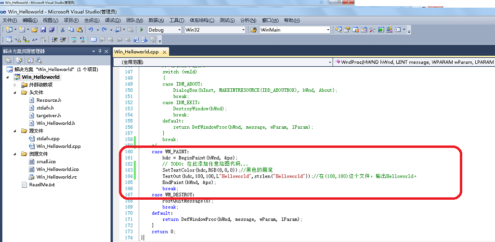The height and width of the screenshot is (242, 495).
Task: Save the current file with the floppy icon
Action: tap(43, 30)
